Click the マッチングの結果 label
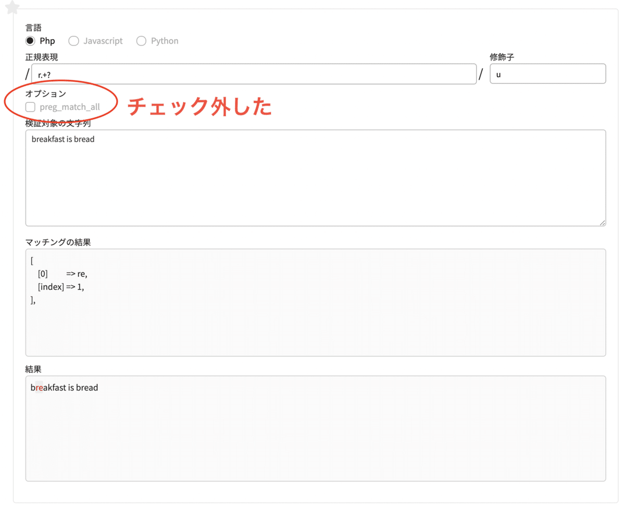This screenshot has height=511, width=625. [58, 242]
